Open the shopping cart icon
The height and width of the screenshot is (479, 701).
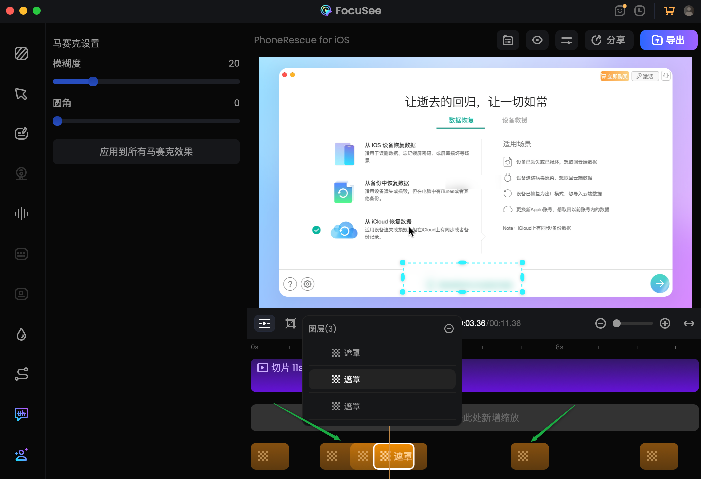pyautogui.click(x=669, y=11)
